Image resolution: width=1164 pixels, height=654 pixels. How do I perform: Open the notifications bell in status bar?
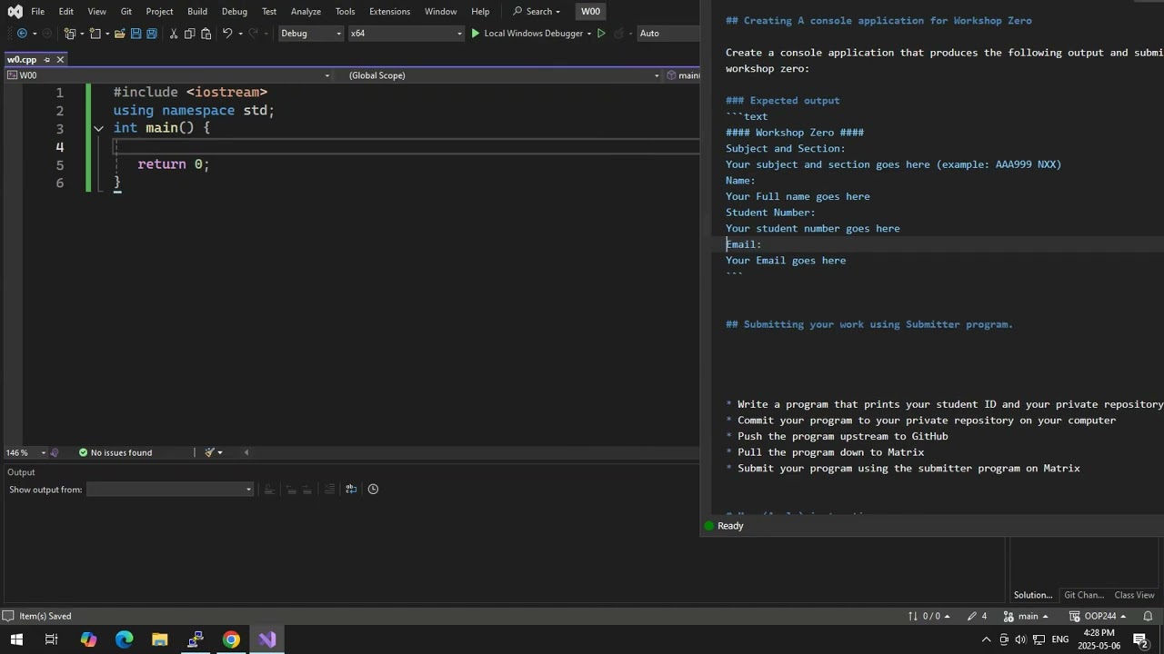pyautogui.click(x=1148, y=616)
